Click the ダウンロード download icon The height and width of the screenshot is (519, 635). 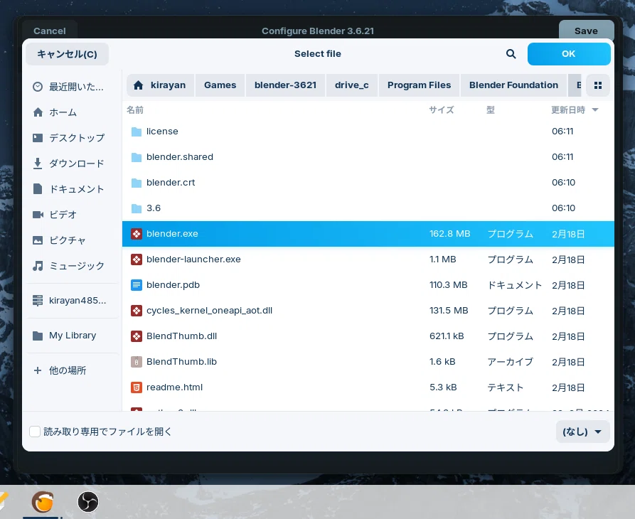click(38, 163)
